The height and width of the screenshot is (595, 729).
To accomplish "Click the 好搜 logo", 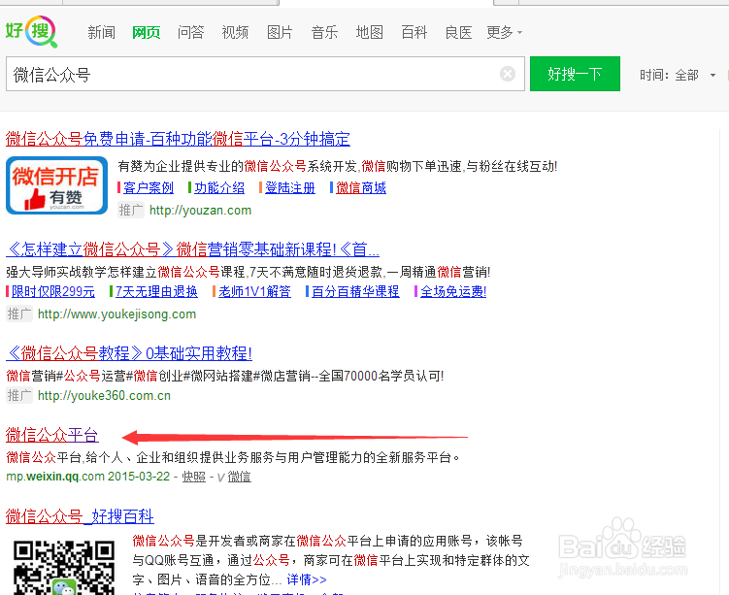I will (31, 31).
